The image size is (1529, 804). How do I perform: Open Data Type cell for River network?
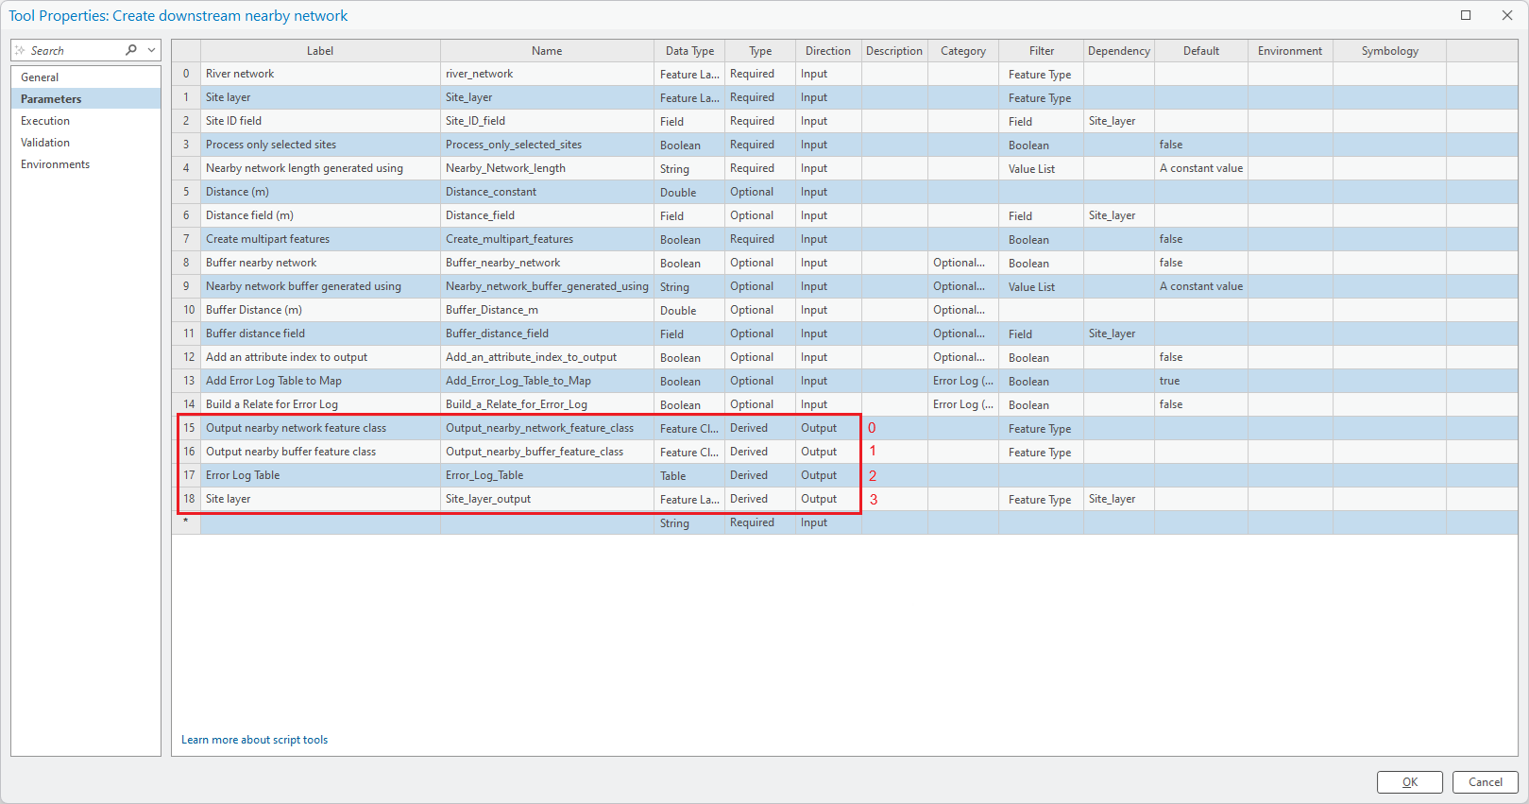pos(688,74)
